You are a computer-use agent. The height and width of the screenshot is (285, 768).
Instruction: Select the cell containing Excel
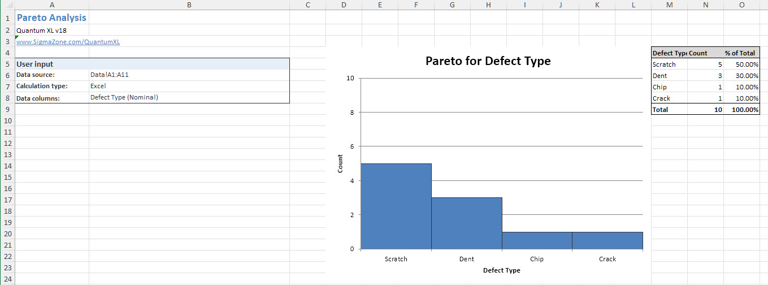pyautogui.click(x=189, y=86)
